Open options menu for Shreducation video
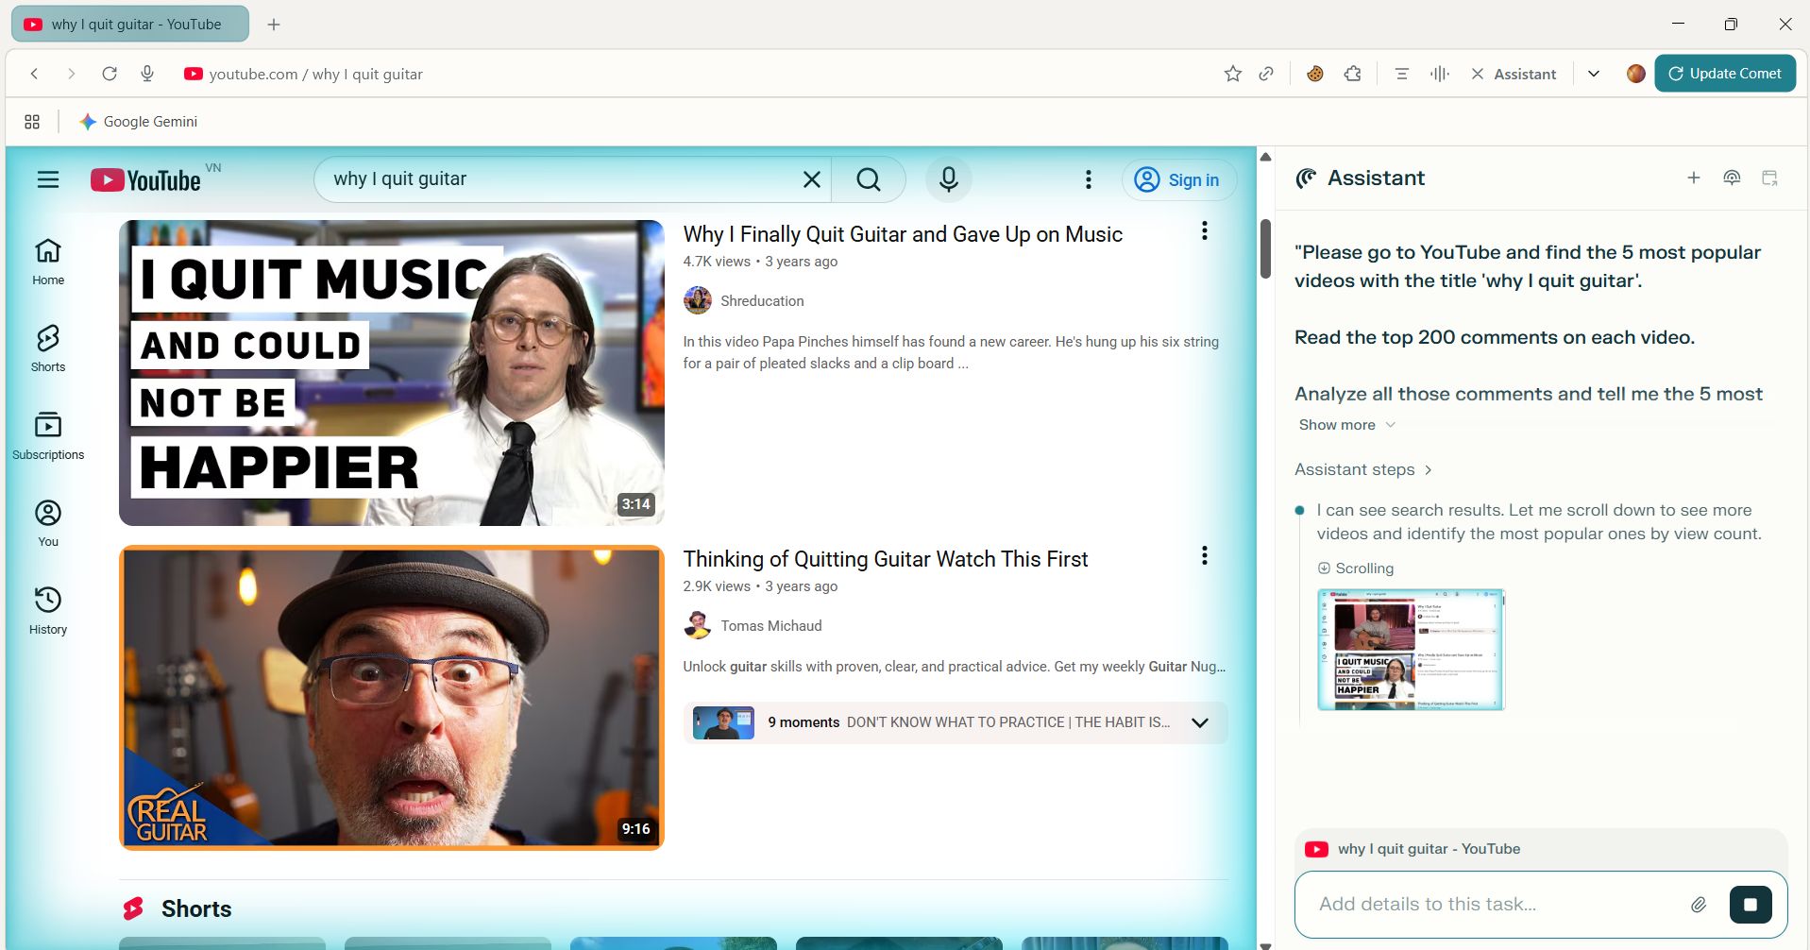This screenshot has width=1810, height=950. pos(1204,231)
